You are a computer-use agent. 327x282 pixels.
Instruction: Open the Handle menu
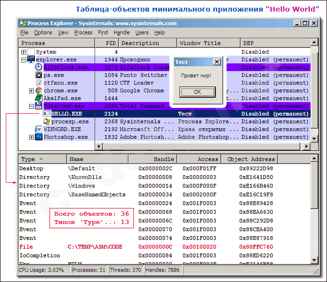point(121,32)
